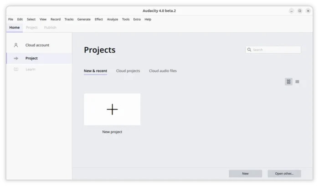
Task: Open the Edit menu
Action: pyautogui.click(x=20, y=19)
